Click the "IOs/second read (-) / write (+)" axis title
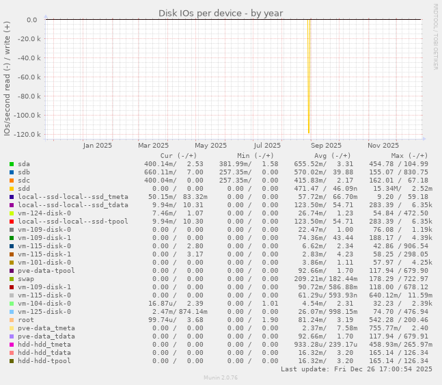The image size is (442, 385). coord(7,79)
